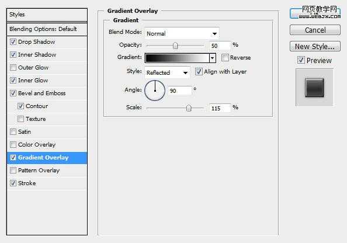Click the gradient color bar
The height and width of the screenshot is (243, 347).
(x=177, y=58)
